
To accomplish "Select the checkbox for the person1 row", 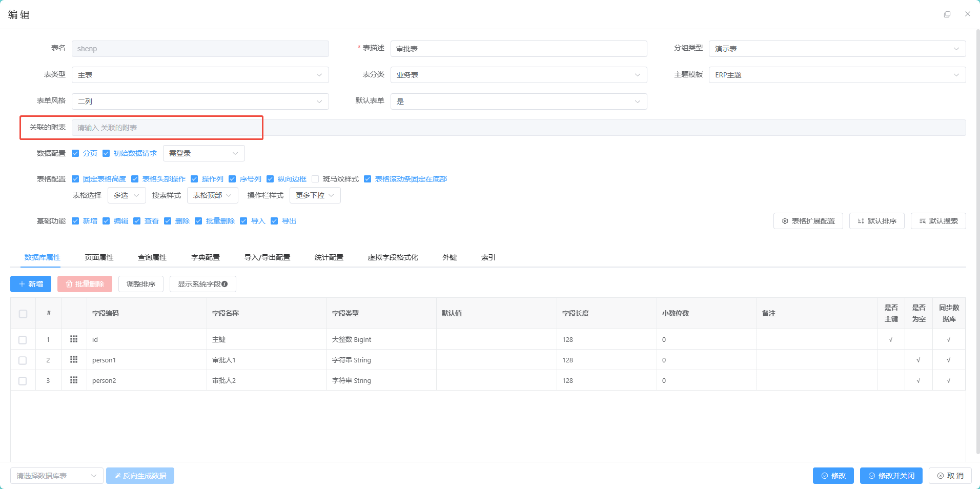I will (23, 360).
